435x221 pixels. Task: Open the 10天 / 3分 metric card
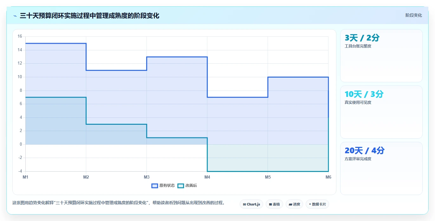coord(381,112)
